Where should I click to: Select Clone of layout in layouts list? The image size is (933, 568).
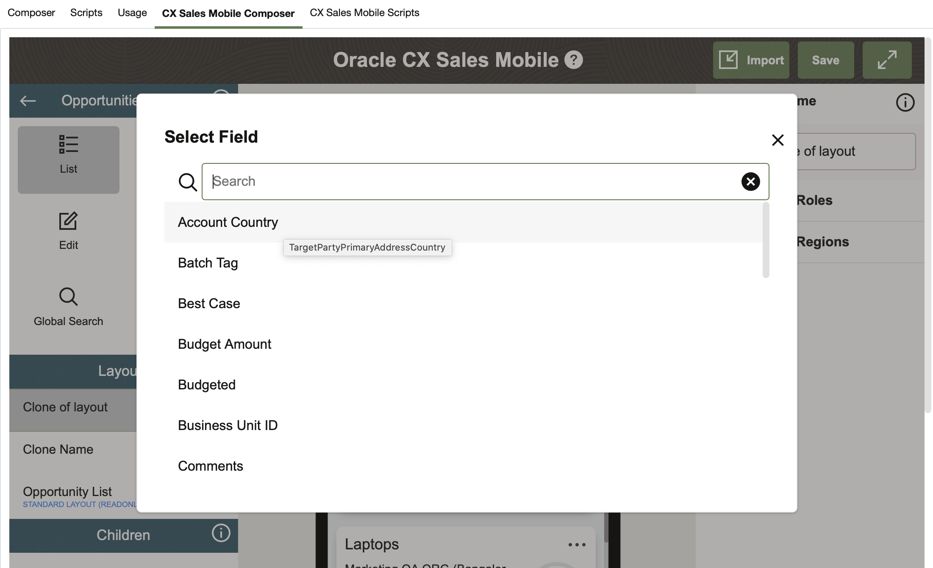[65, 407]
